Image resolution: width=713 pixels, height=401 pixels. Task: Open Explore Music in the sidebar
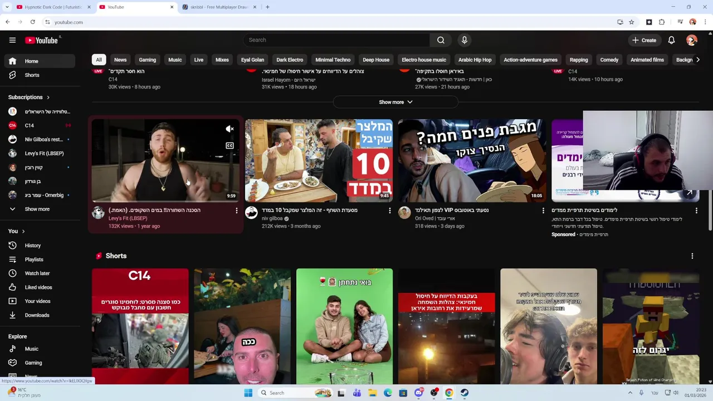38,349
